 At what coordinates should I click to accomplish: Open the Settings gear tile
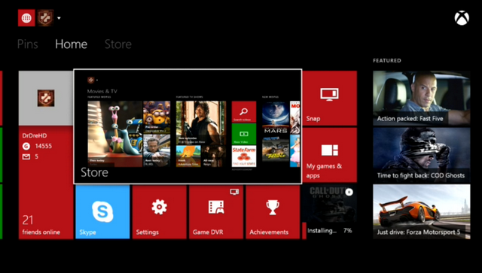[x=159, y=212]
